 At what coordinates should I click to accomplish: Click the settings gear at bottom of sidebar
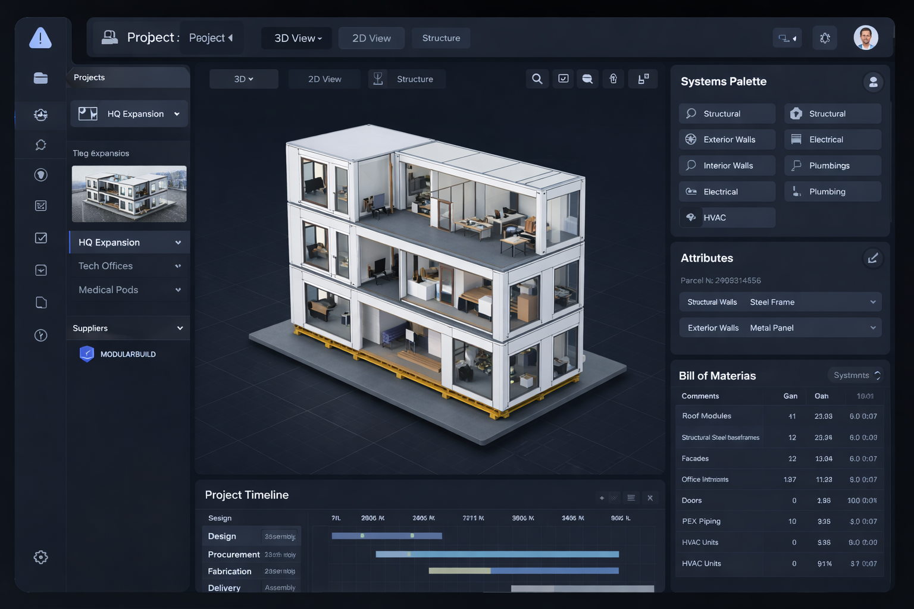tap(40, 557)
